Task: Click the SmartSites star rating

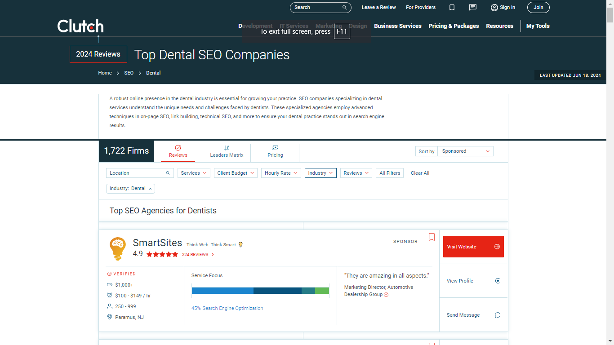Action: point(162,254)
